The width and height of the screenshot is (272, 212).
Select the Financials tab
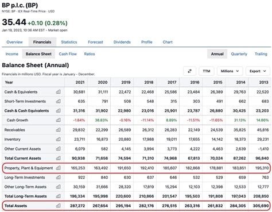(42, 42)
